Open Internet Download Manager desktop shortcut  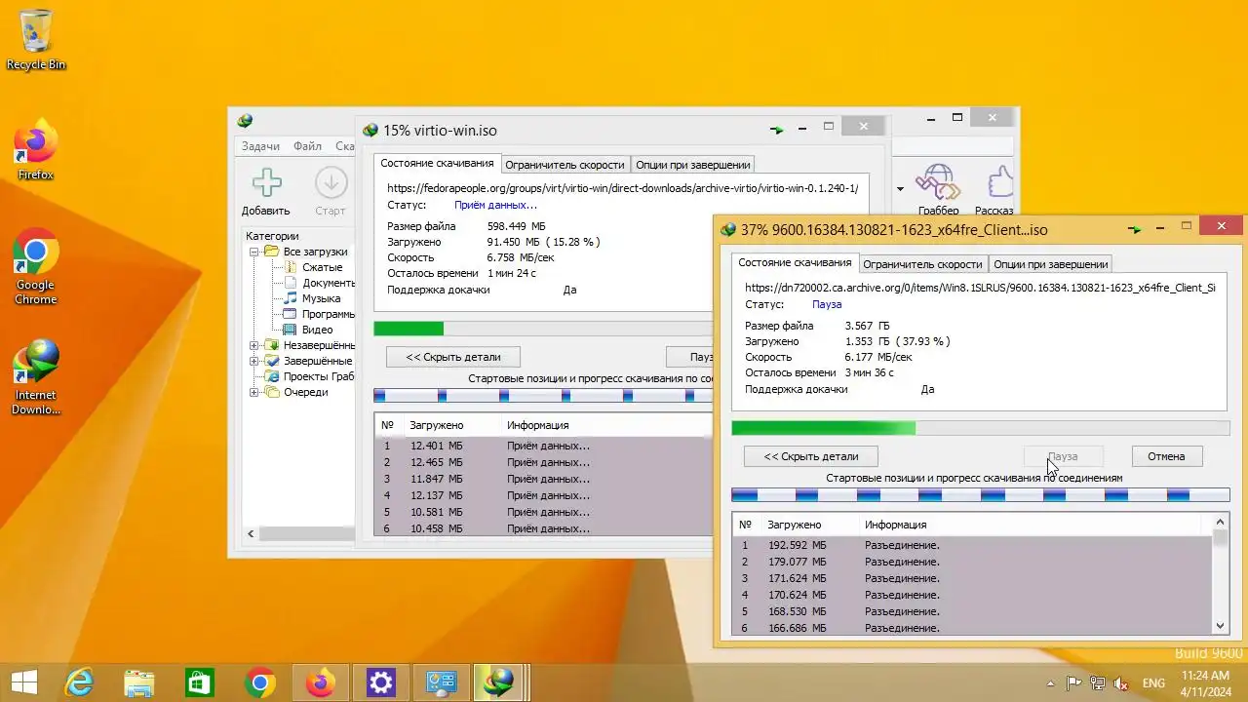(x=36, y=378)
